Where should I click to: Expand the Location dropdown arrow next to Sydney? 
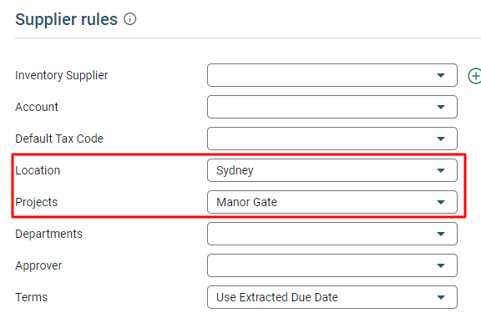click(441, 170)
